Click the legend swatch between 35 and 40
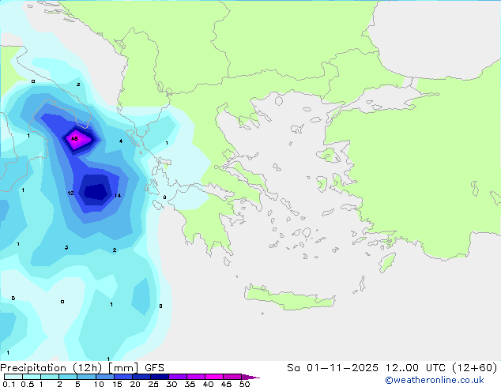Screen dimensions: 501x387 (x=196, y=377)
